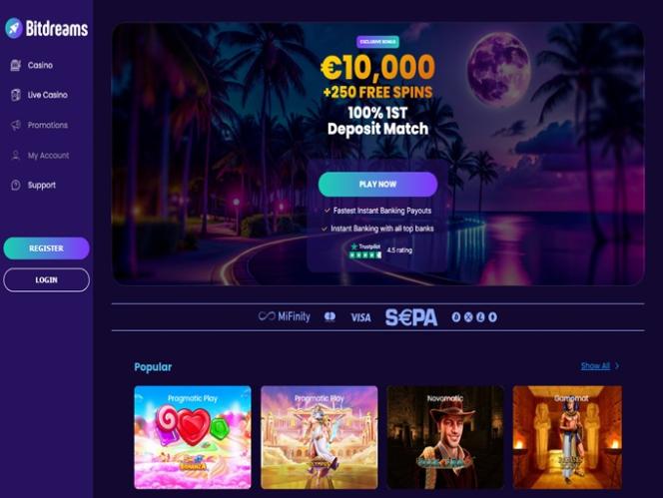Click the Support clock icon
This screenshot has width=663, height=498.
pos(16,186)
